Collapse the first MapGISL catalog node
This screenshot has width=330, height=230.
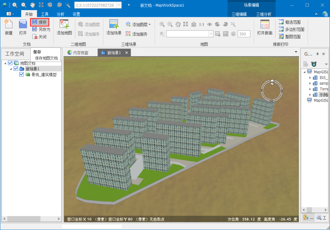[x=304, y=72]
